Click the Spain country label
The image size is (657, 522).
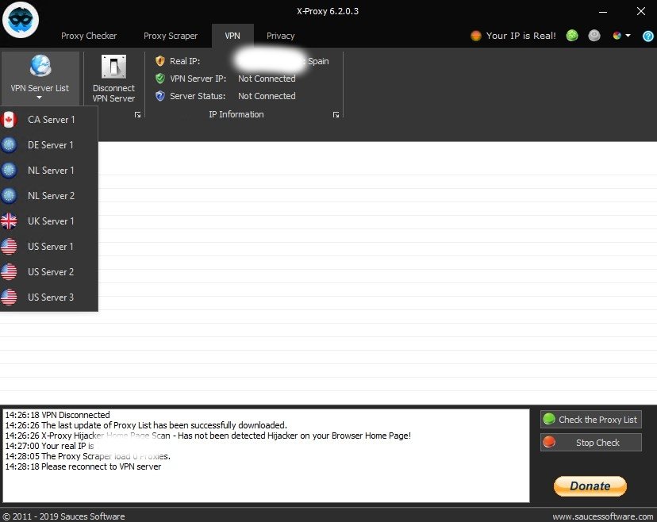point(318,61)
